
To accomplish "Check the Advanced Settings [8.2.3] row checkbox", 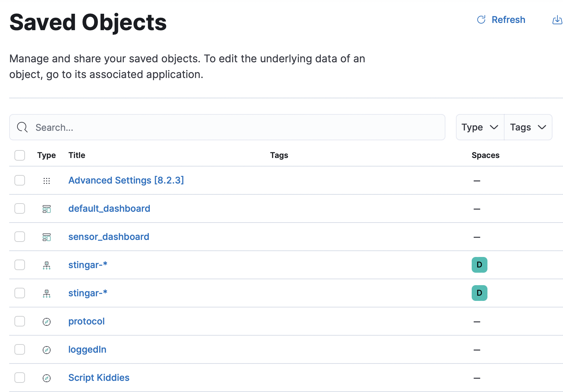I will [20, 180].
